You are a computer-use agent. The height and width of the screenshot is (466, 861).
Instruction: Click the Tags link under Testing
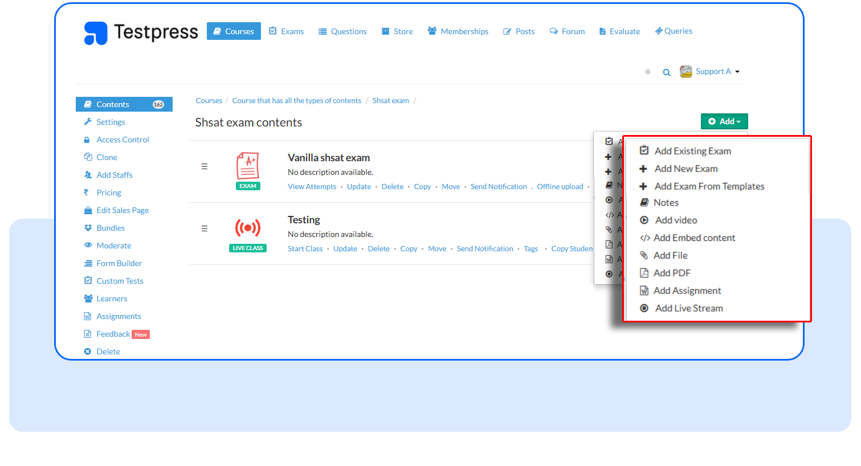531,249
